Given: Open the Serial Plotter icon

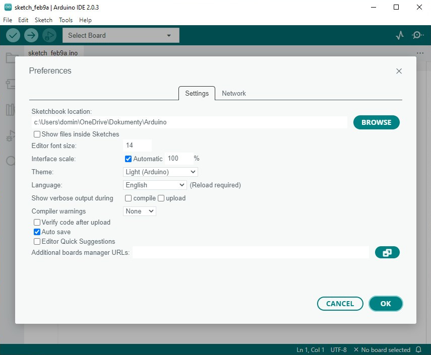Looking at the screenshot, I should (x=400, y=35).
